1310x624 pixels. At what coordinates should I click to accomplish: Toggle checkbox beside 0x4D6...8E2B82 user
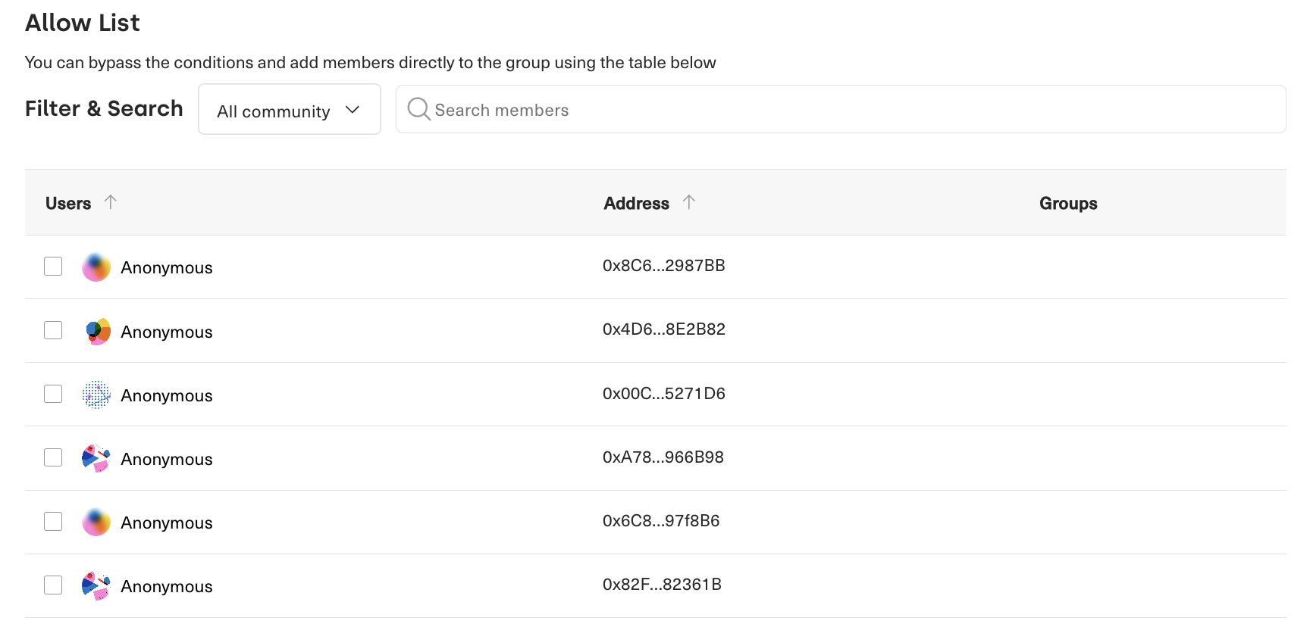pyautogui.click(x=53, y=330)
